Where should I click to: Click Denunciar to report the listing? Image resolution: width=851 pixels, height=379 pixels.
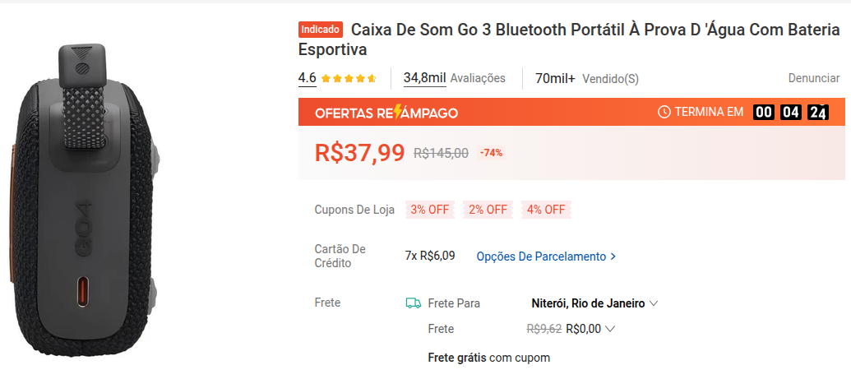813,78
